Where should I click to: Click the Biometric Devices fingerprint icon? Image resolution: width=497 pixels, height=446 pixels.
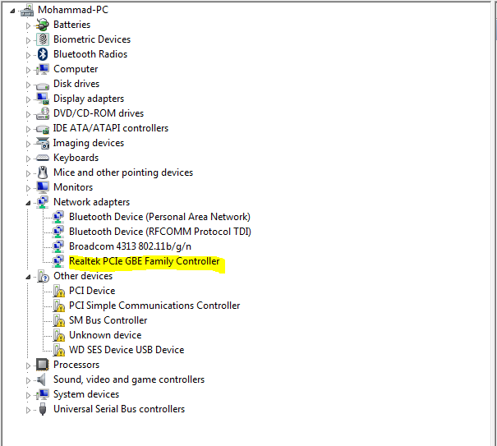point(43,39)
